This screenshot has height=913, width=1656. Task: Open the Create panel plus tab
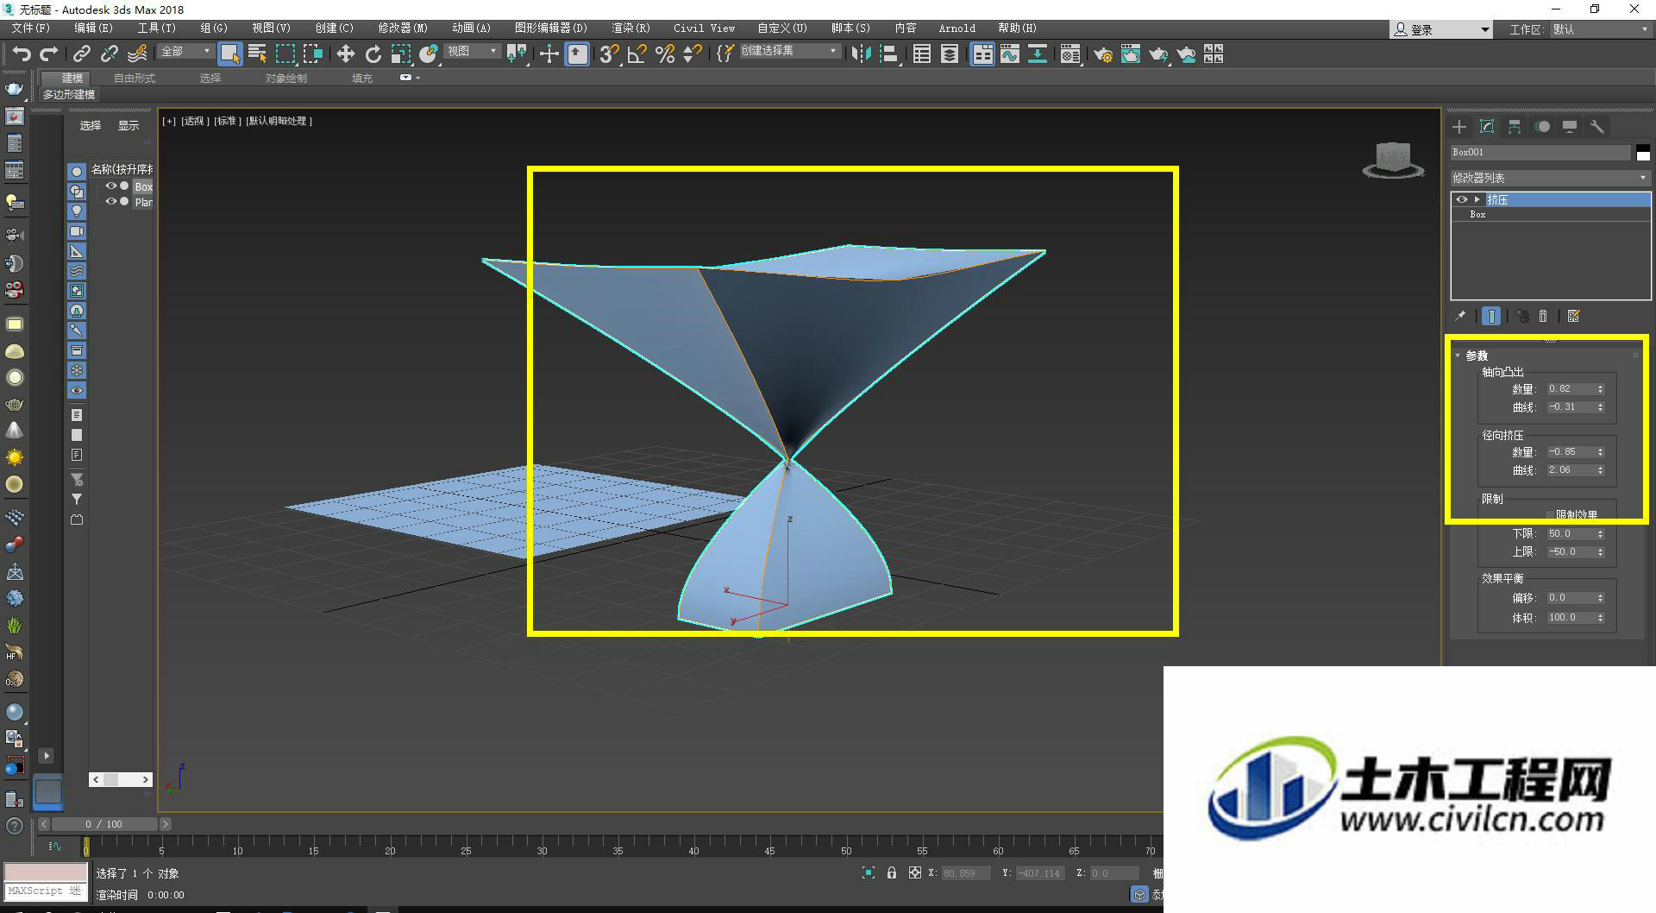[x=1459, y=127]
